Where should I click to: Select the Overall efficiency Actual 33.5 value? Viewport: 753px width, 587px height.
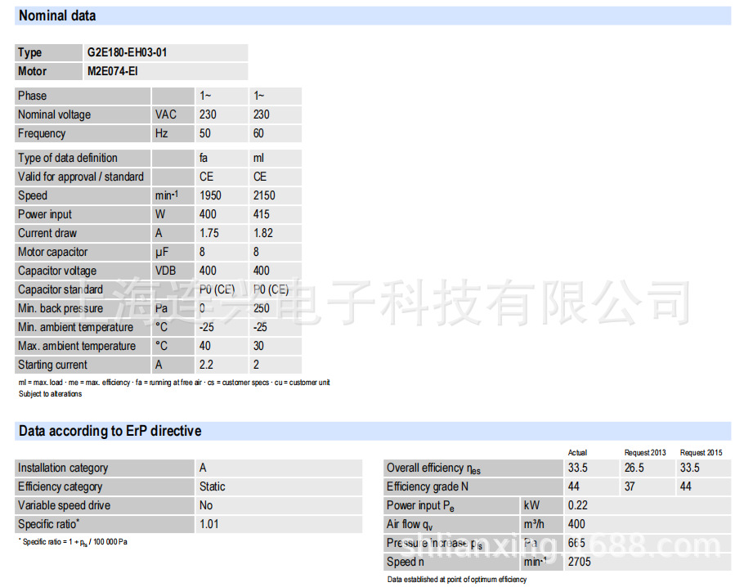pyautogui.click(x=576, y=468)
